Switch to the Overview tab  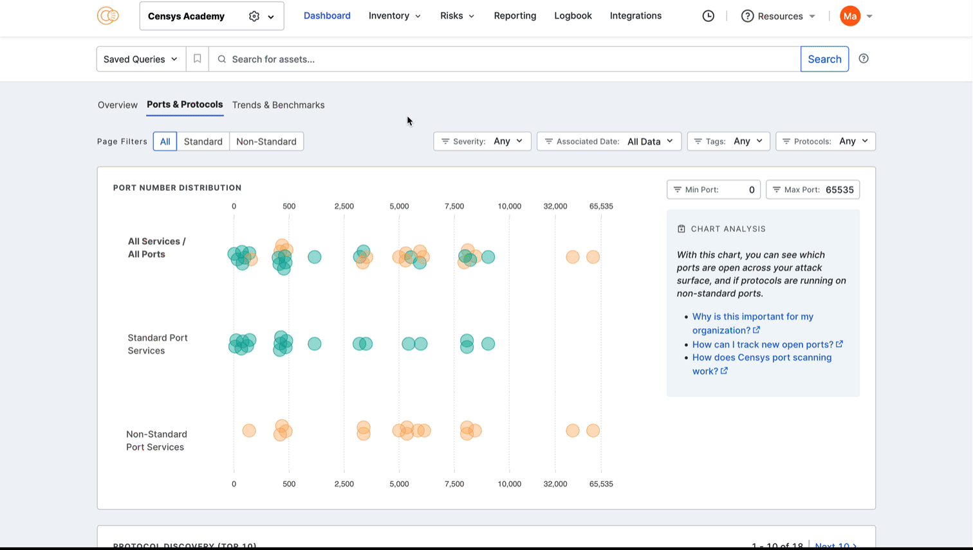(x=118, y=105)
